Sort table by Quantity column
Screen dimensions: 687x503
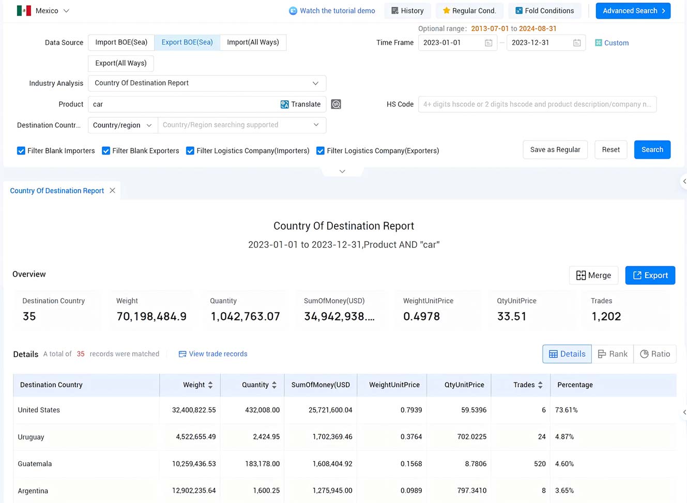[274, 385]
